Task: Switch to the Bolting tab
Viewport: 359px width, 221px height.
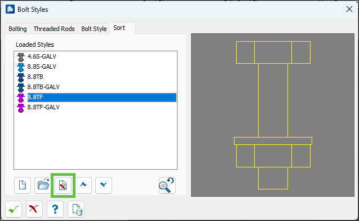Action: 17,29
